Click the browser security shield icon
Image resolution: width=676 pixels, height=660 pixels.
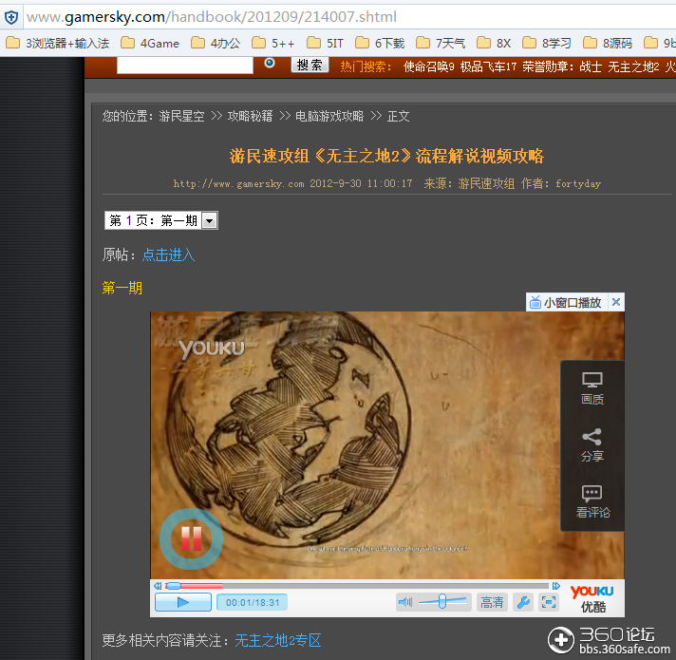(11, 17)
